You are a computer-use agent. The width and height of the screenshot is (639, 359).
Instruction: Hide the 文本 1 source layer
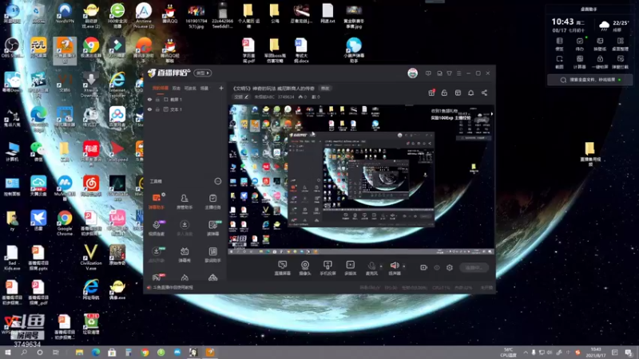(149, 109)
